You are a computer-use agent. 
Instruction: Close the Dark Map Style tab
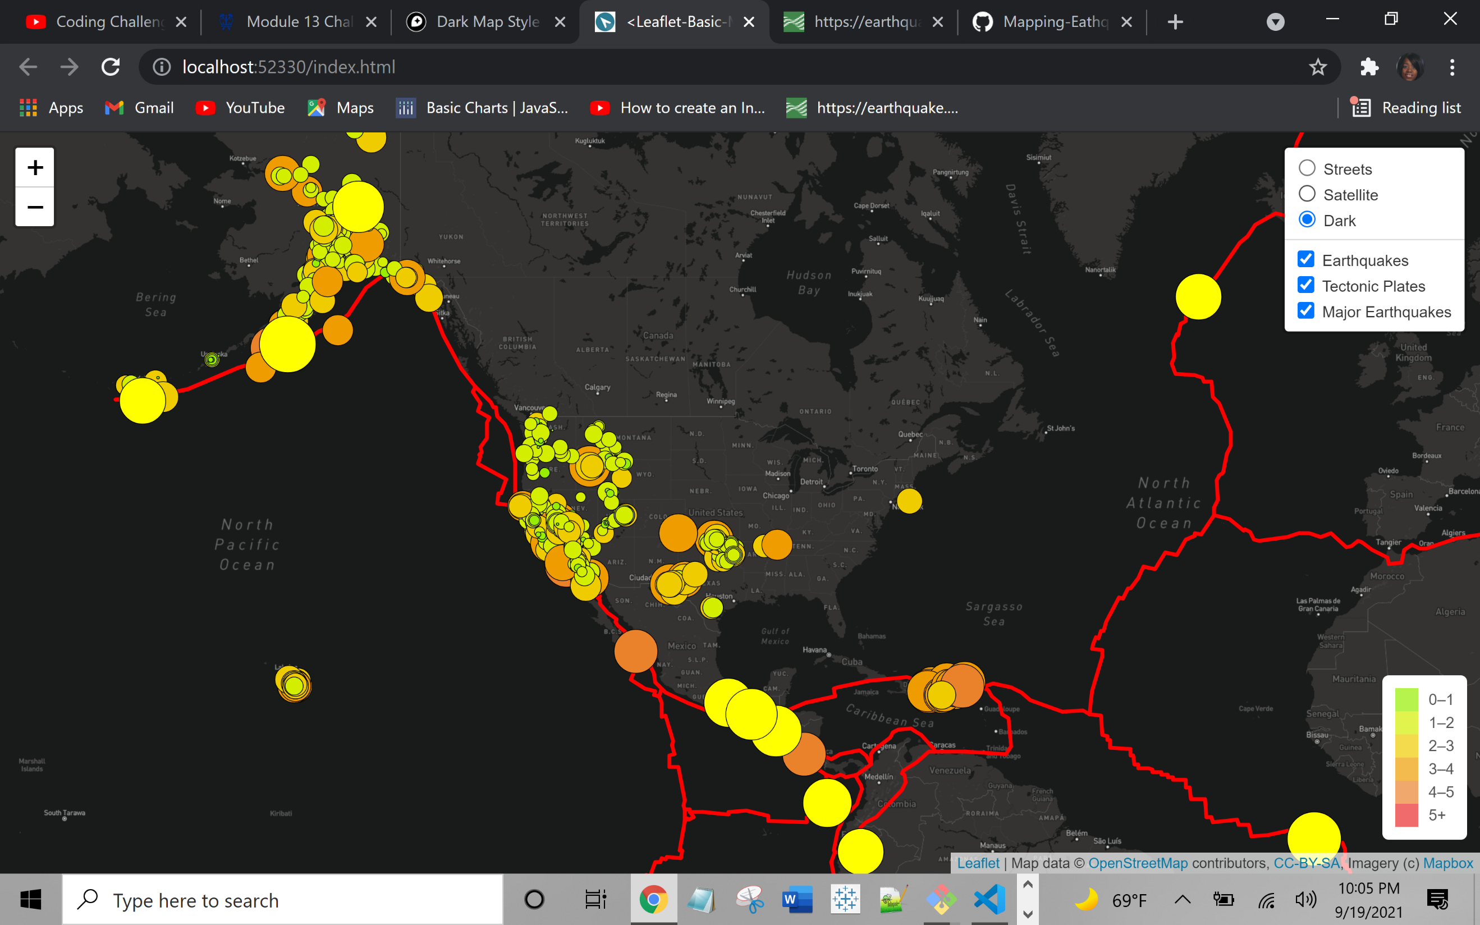tap(560, 22)
